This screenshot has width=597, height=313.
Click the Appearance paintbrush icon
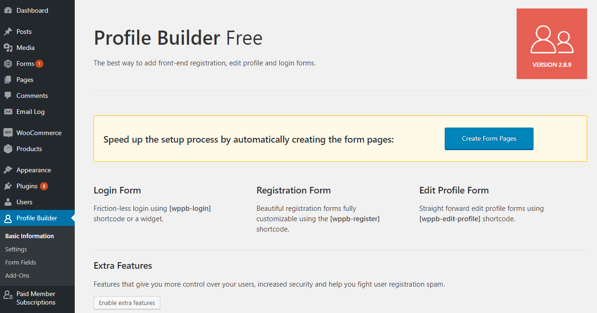pyautogui.click(x=8, y=170)
